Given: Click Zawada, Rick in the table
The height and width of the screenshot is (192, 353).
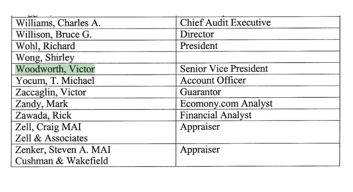Looking at the screenshot, I should click(x=43, y=115).
